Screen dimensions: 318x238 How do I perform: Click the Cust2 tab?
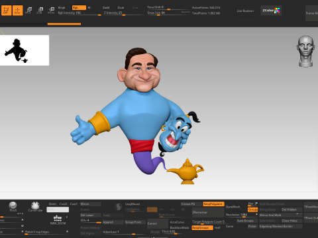coord(64,204)
